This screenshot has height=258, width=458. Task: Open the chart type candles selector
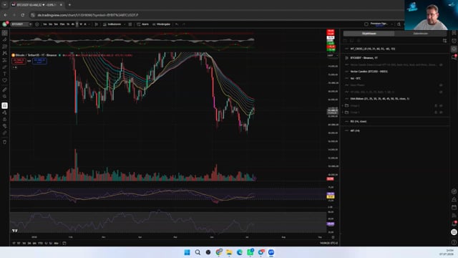pyautogui.click(x=96, y=24)
